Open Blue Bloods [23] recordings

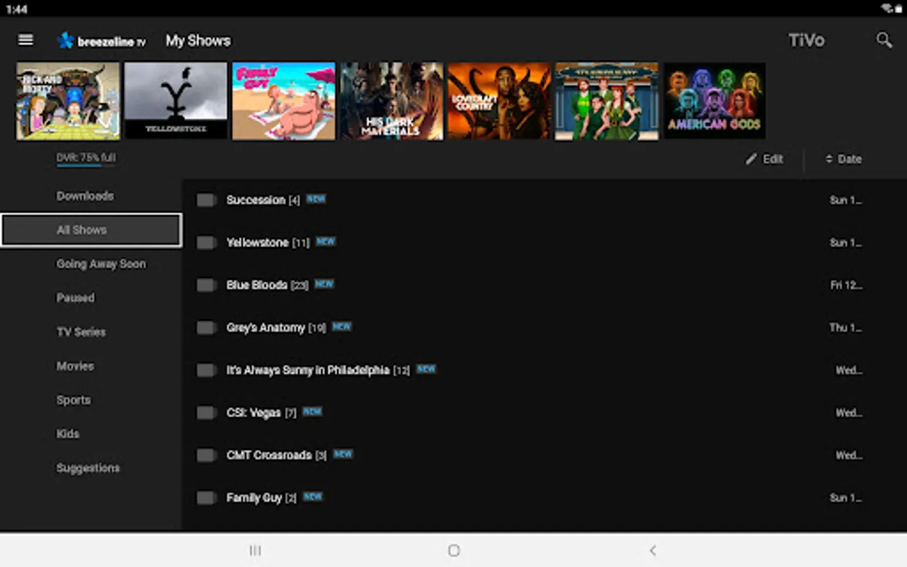coord(268,285)
